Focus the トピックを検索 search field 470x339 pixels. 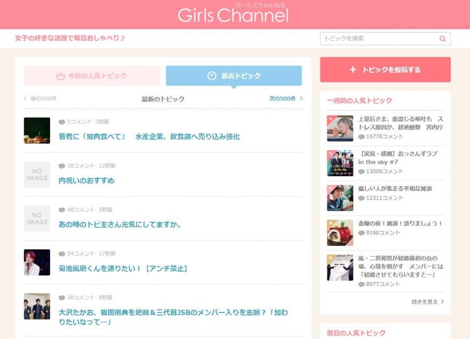pos(379,39)
